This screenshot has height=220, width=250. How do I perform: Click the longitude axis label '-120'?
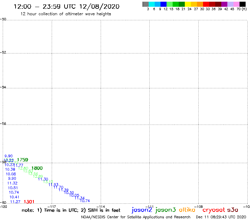[3, 206]
